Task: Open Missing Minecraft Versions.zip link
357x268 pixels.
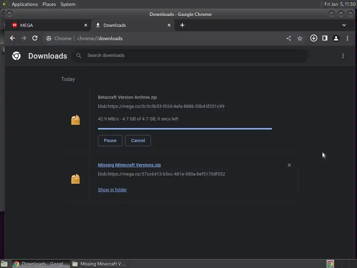Action: click(129, 165)
